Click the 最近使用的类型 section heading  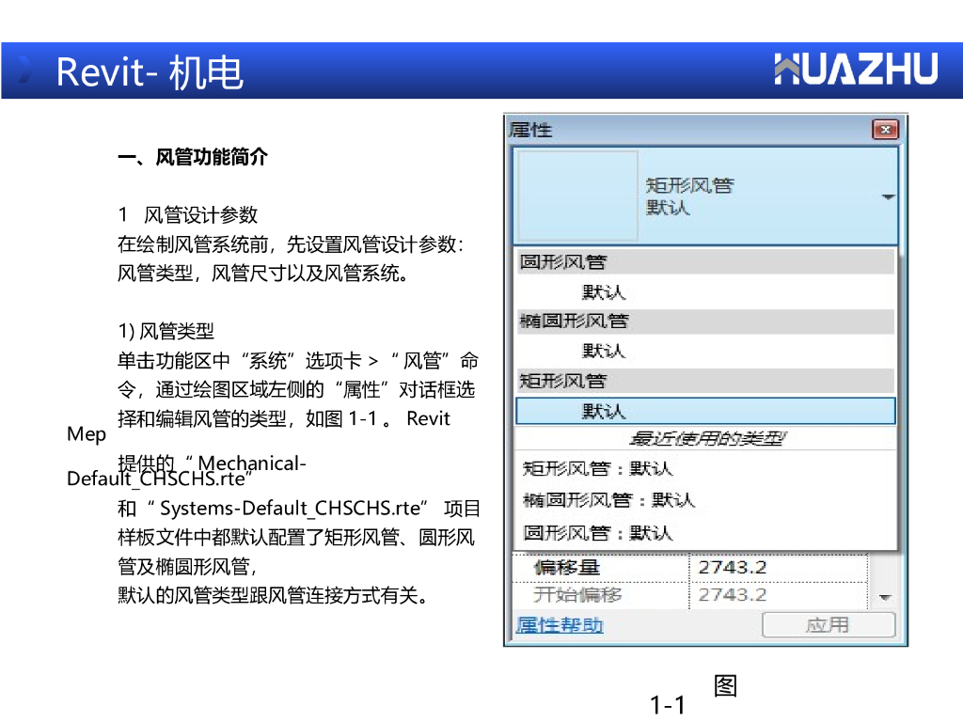pyautogui.click(x=707, y=438)
